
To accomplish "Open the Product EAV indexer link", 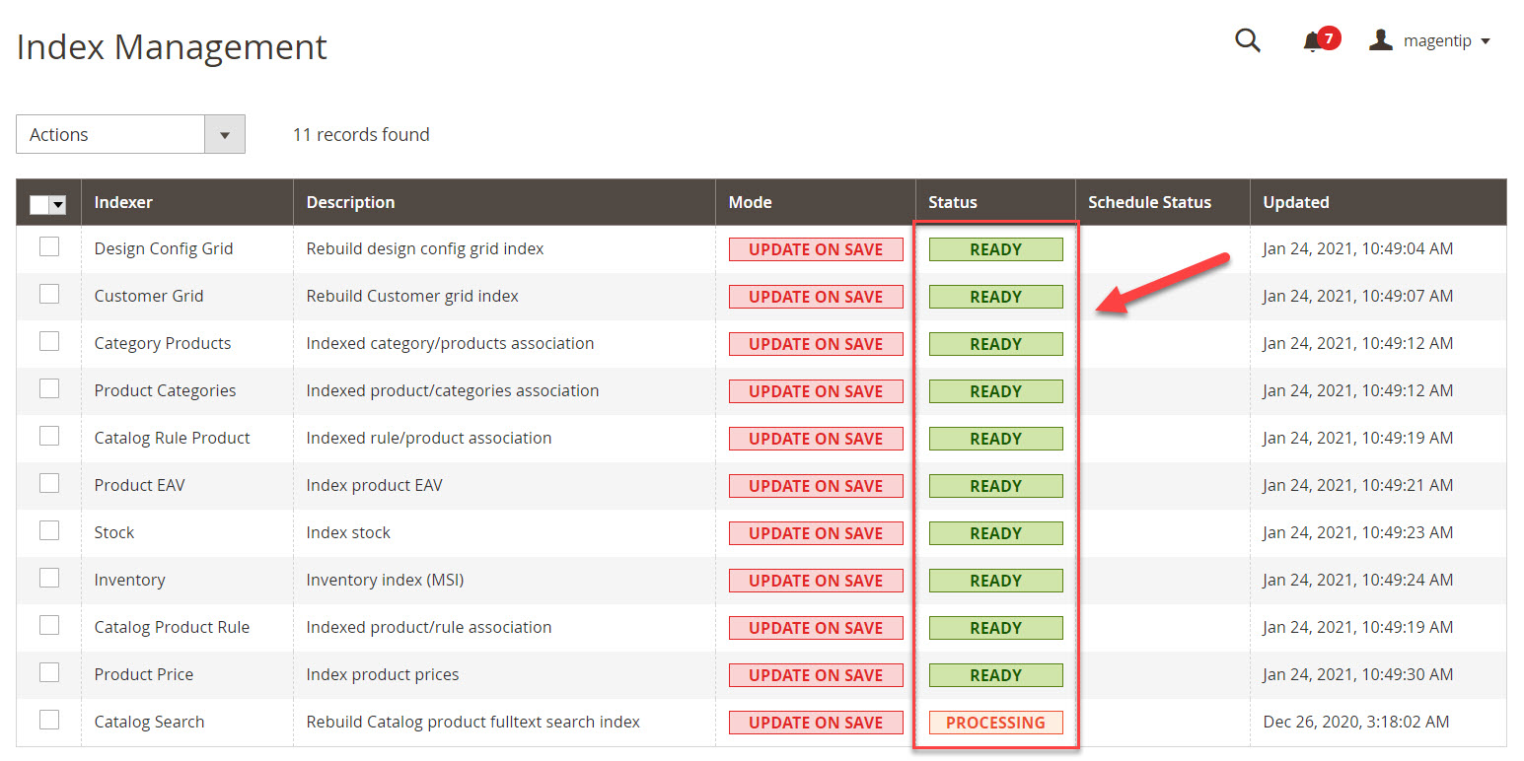I will 139,485.
